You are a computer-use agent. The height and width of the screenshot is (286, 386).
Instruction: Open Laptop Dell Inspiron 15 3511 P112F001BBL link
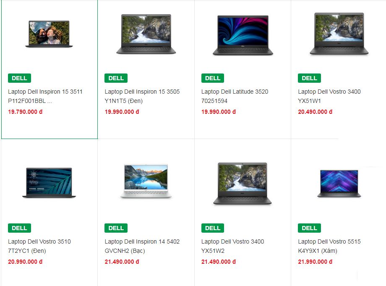click(45, 96)
